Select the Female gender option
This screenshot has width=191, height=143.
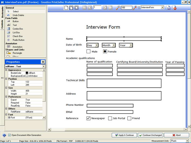tap(105, 51)
